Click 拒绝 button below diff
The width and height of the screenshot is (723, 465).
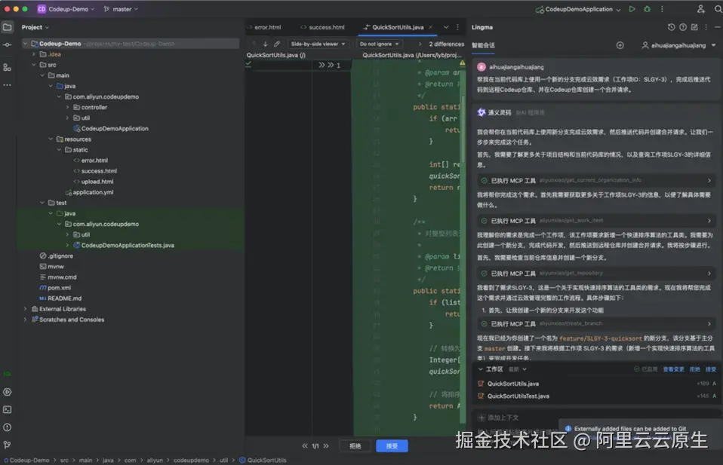point(355,445)
